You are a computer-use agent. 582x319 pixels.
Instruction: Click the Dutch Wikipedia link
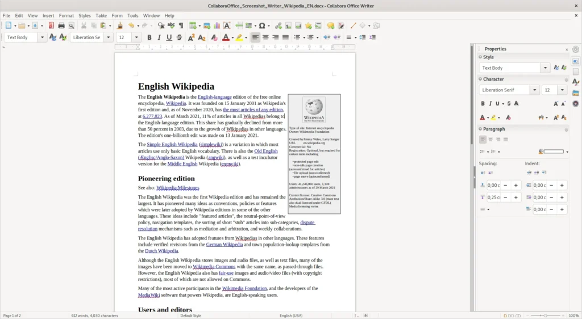point(161,251)
